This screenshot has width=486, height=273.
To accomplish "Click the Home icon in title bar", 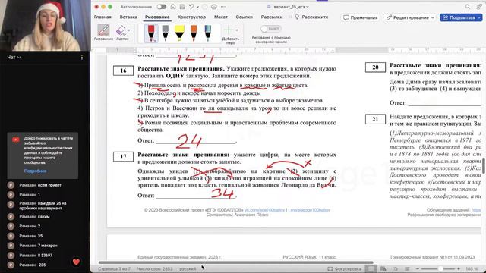I will 173,7.
